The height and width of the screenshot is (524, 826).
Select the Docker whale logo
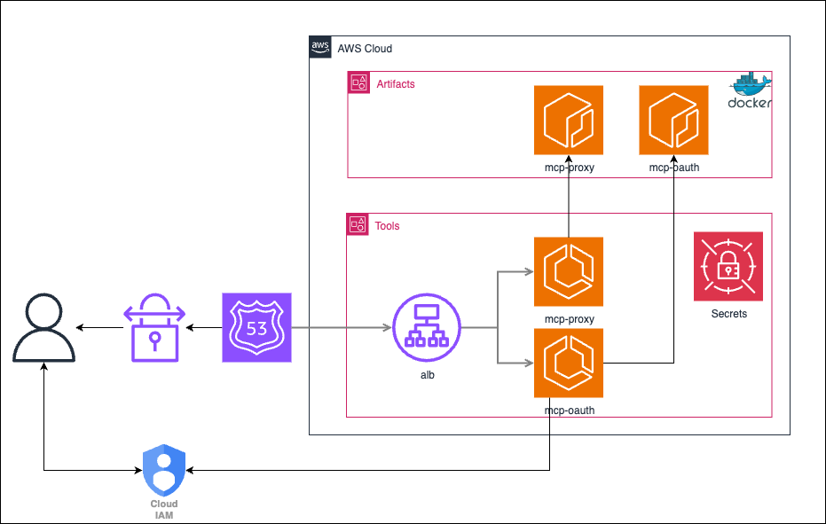tap(751, 90)
